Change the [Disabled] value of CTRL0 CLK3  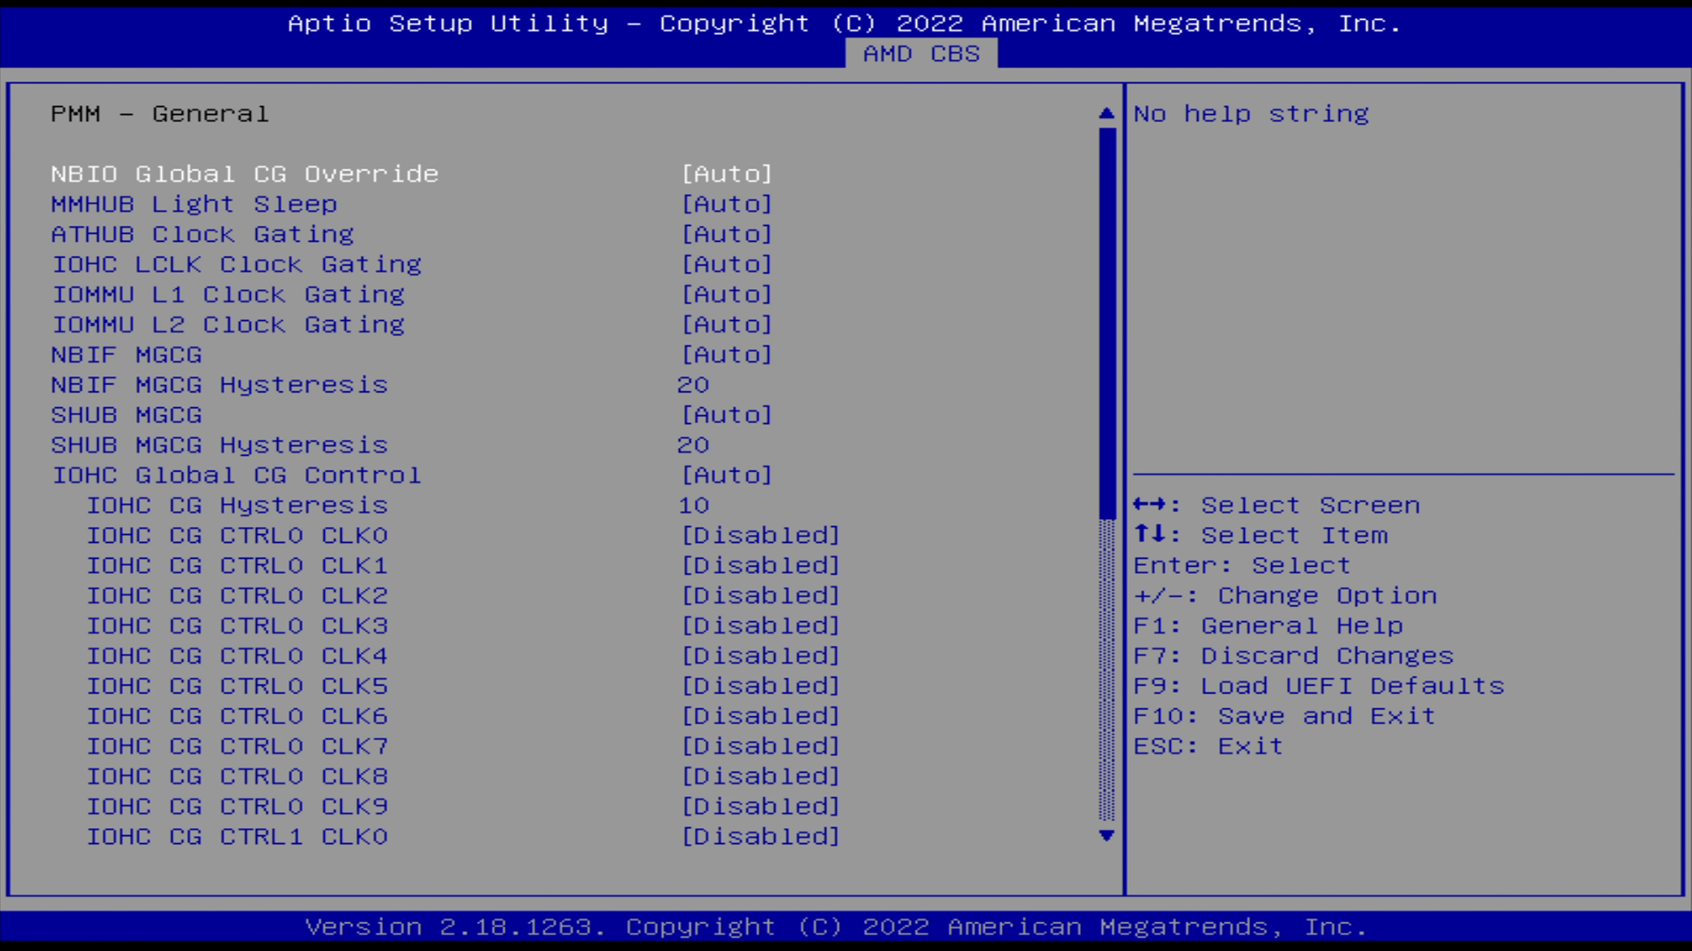click(761, 626)
